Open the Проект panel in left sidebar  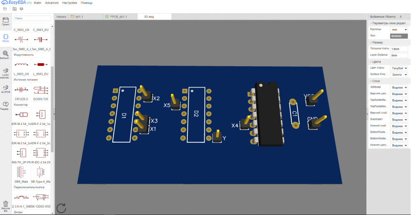click(6, 21)
